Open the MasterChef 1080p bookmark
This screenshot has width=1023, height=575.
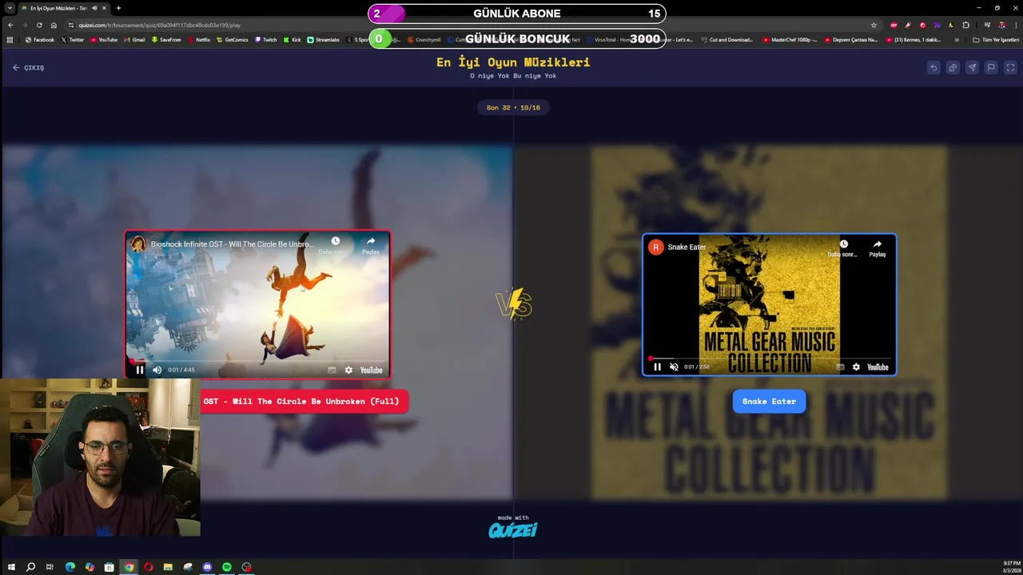click(x=790, y=40)
